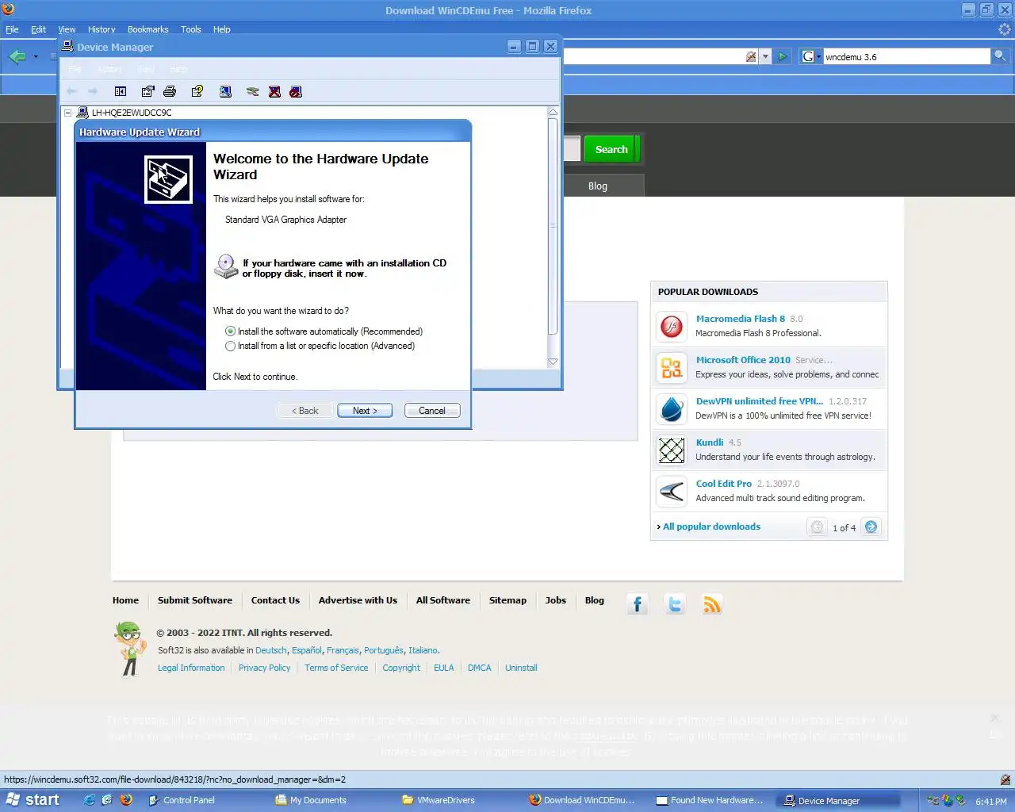Viewport: 1015px width, 812px height.
Task: Open the Submit Software footer link
Action: (x=195, y=600)
